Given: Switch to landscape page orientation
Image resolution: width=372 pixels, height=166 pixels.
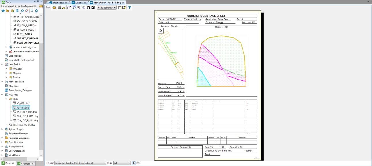Looking at the screenshot, I should pyautogui.click(x=138, y=163).
